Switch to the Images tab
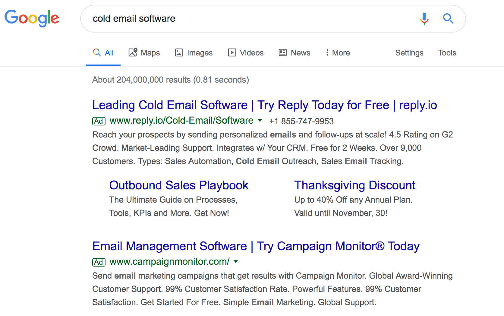 coord(194,53)
